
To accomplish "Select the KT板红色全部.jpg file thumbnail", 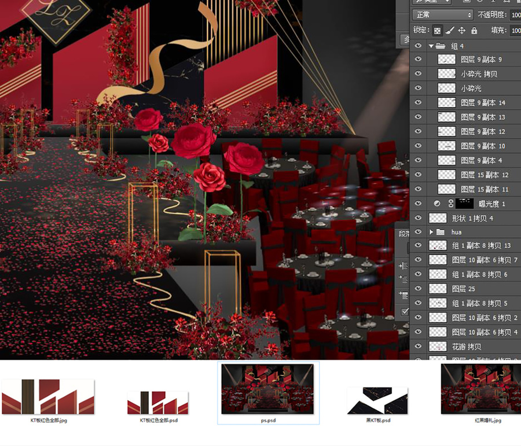I will tap(48, 397).
